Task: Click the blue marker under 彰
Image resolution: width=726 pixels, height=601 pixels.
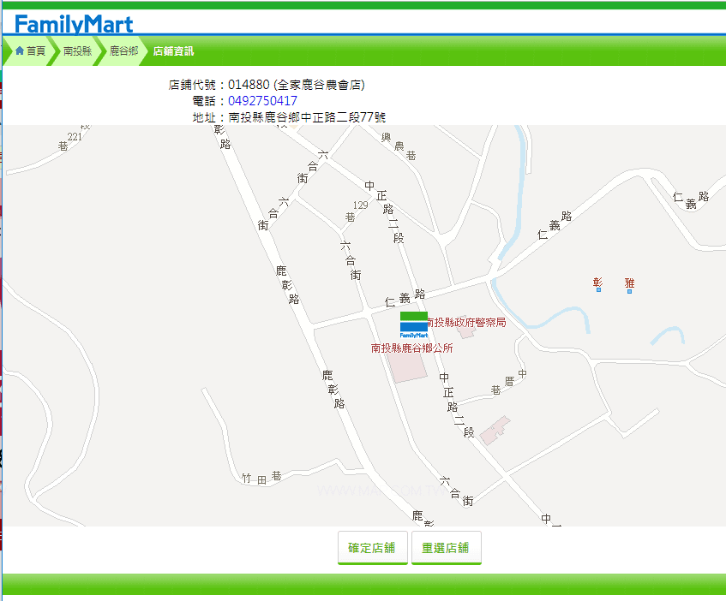Action: pyautogui.click(x=598, y=290)
